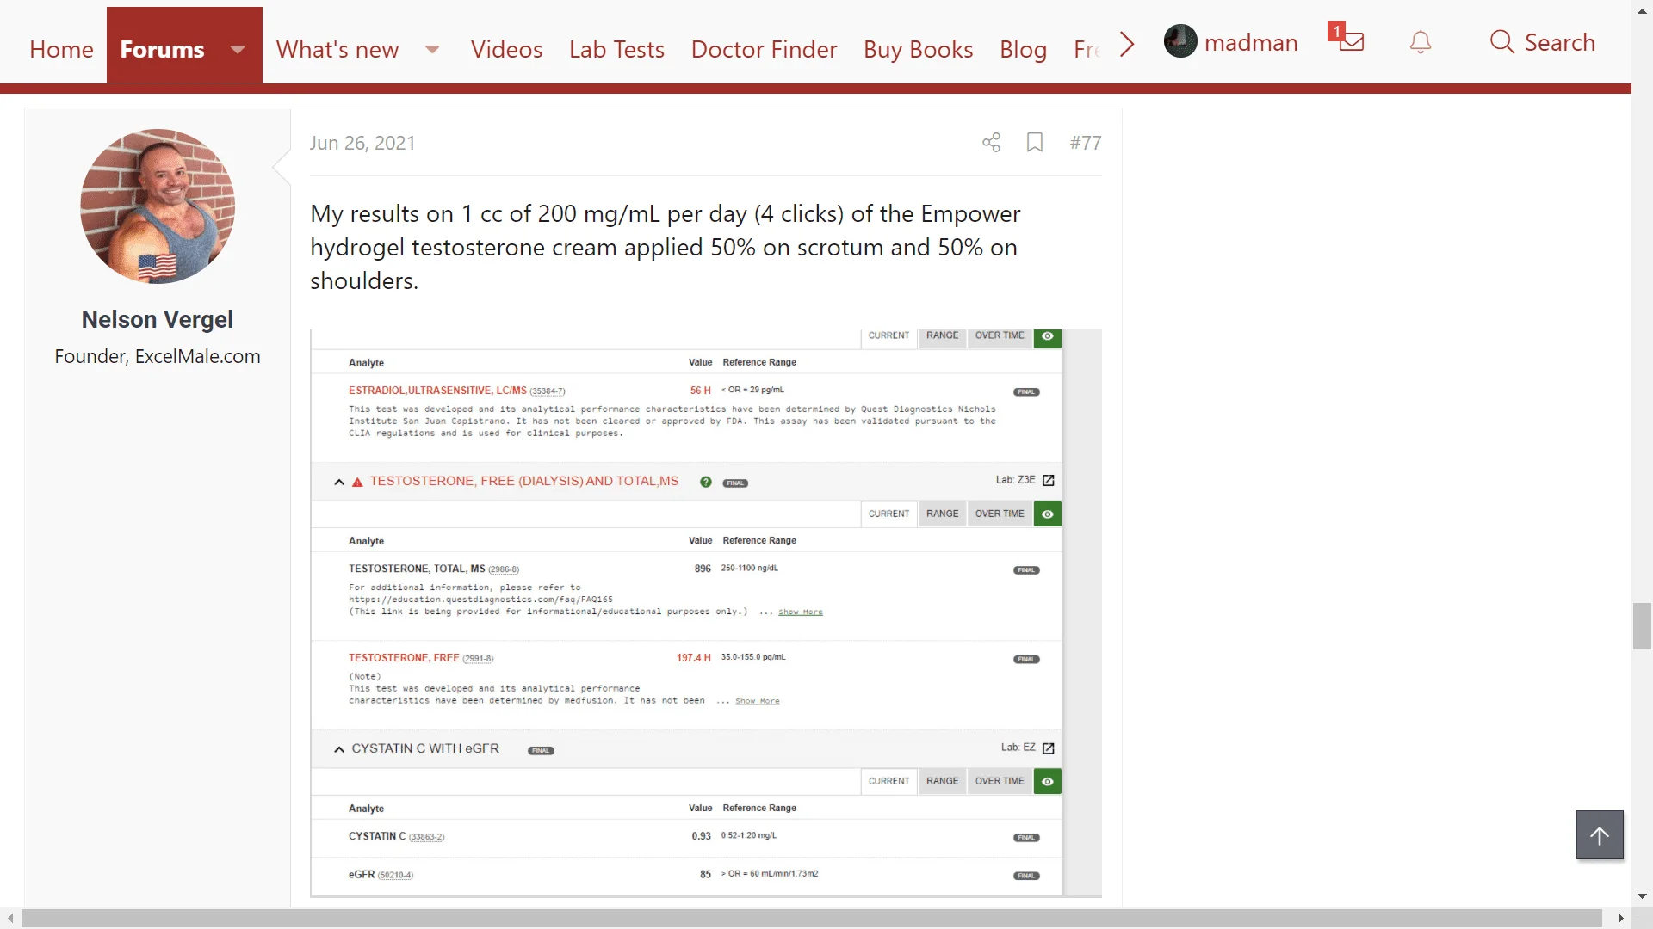This screenshot has width=1653, height=929.
Task: Open external Lab Z3E link icon
Action: (1048, 481)
